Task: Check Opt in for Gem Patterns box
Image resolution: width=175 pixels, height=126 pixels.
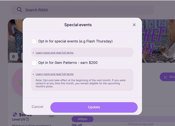Action: pos(34,63)
